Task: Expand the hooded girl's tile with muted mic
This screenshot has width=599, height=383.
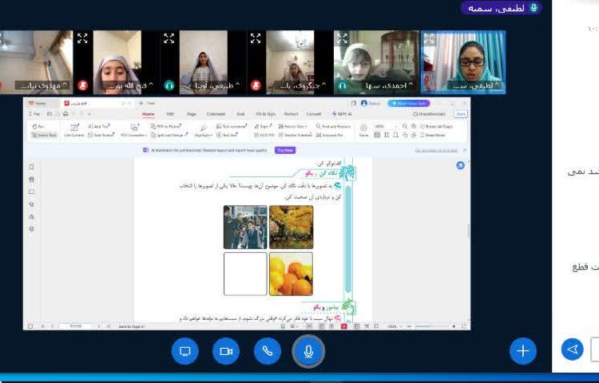Action: (82, 38)
